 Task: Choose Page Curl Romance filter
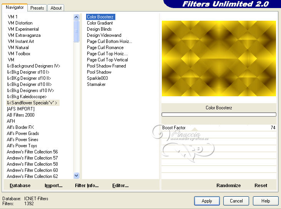click(x=105, y=48)
